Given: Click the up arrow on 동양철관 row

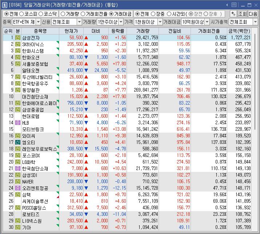Looking at the screenshot, I should pyautogui.click(x=86, y=90).
